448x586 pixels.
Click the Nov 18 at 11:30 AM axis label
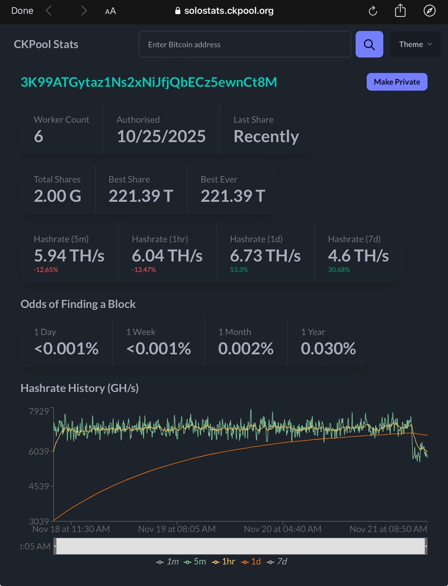tap(71, 529)
